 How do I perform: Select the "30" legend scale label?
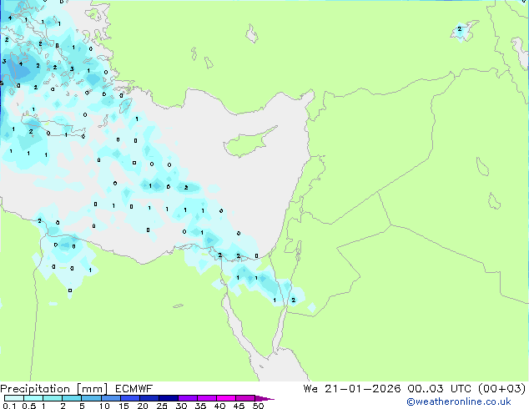[181, 406]
